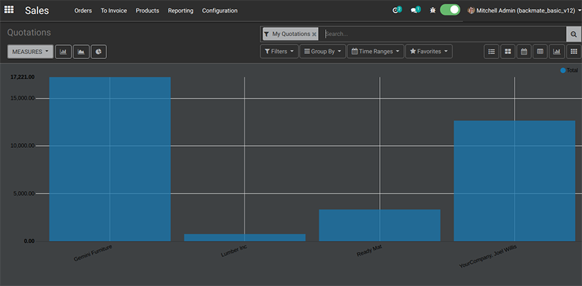Switch to calendar view
The height and width of the screenshot is (286, 582).
pyautogui.click(x=524, y=51)
